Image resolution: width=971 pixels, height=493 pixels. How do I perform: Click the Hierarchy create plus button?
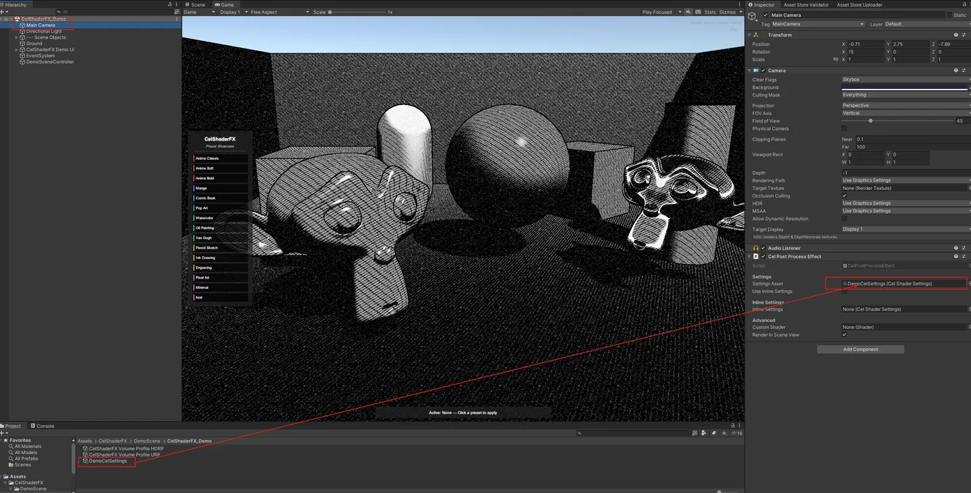pyautogui.click(x=3, y=12)
